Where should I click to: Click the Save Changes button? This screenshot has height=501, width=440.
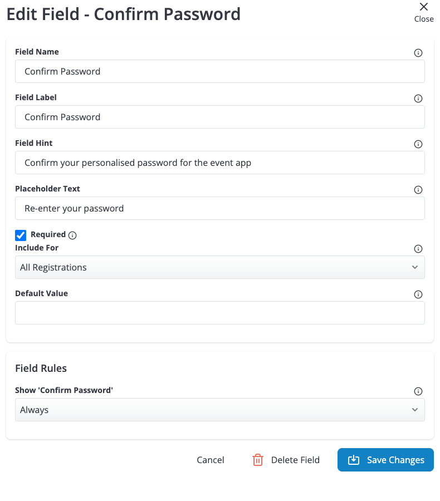coord(385,460)
